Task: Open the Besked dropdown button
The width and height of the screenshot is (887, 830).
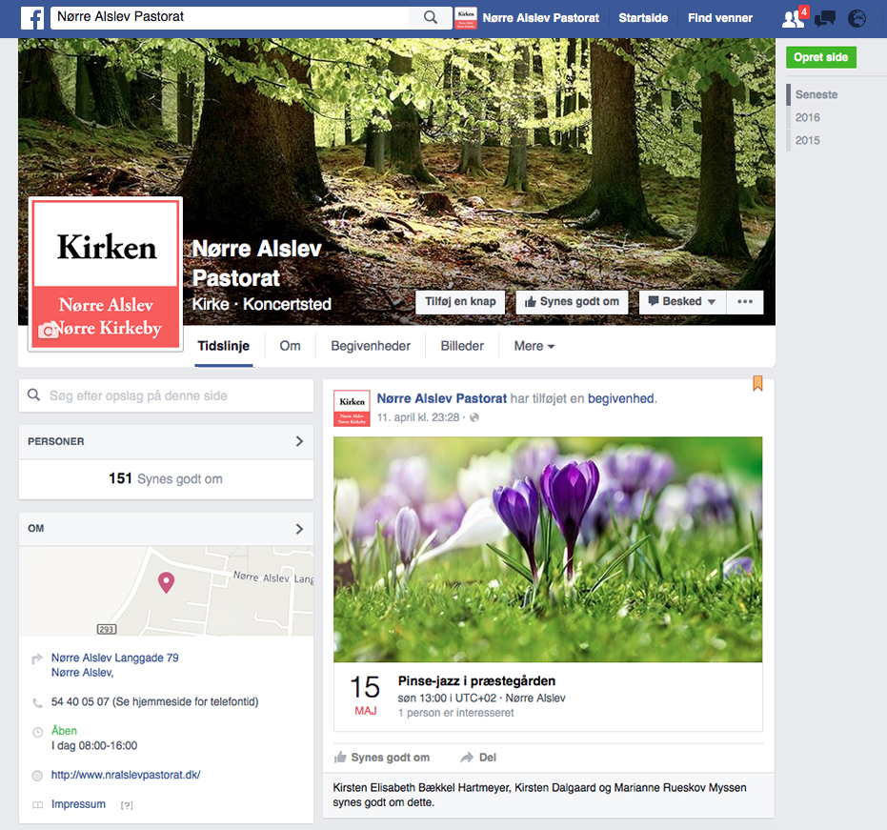Action: click(682, 301)
